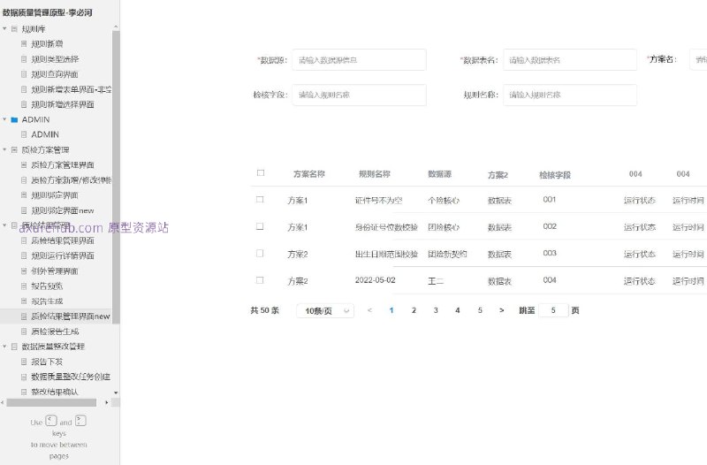Click the icon beside 数据质量整改管理 section
Screen dimensions: 707x465
14,347
